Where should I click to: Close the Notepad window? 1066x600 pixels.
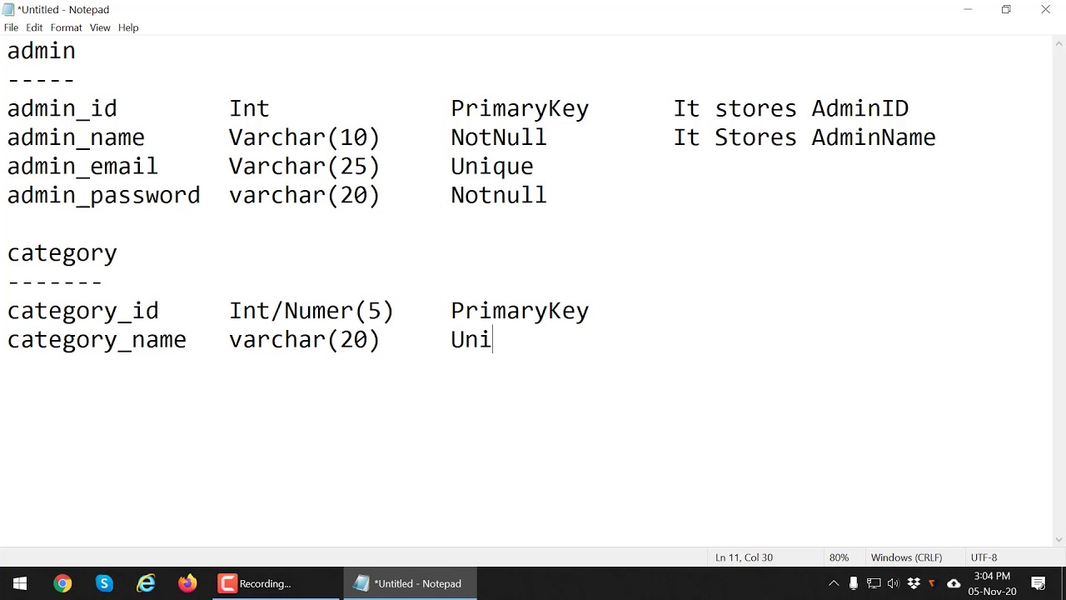pos(1045,9)
